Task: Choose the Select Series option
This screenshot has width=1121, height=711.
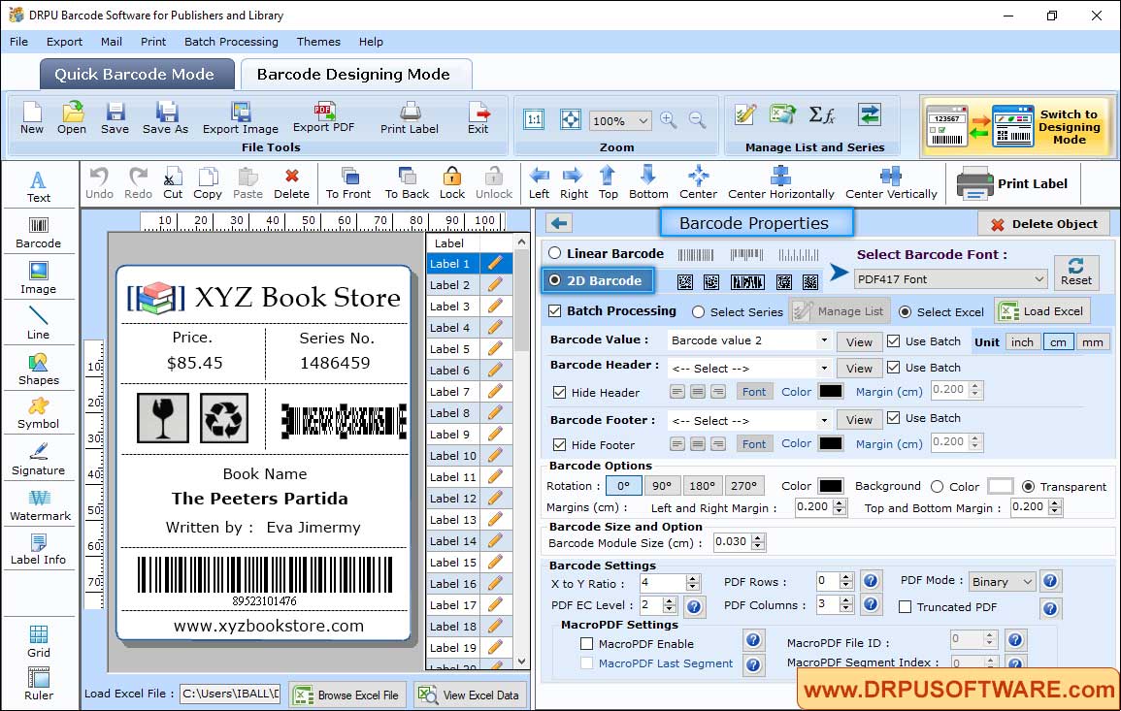Action: (699, 312)
